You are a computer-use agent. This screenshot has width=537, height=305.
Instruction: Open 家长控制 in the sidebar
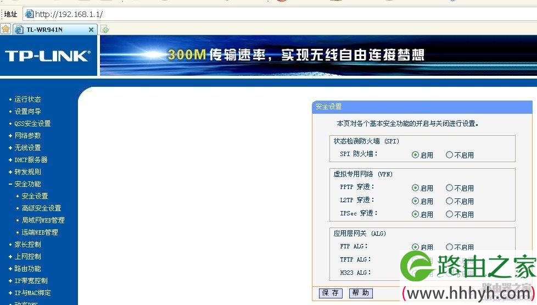pyautogui.click(x=28, y=245)
